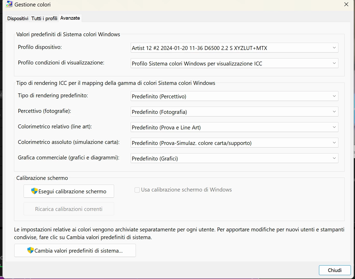Click Ricarica calibrazioni correnti button
The height and width of the screenshot is (279, 355).
(x=69, y=209)
